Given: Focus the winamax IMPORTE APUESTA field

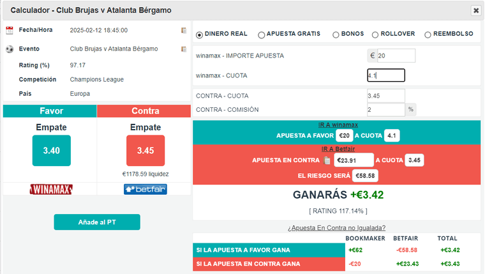Looking at the screenshot, I should 396,56.
